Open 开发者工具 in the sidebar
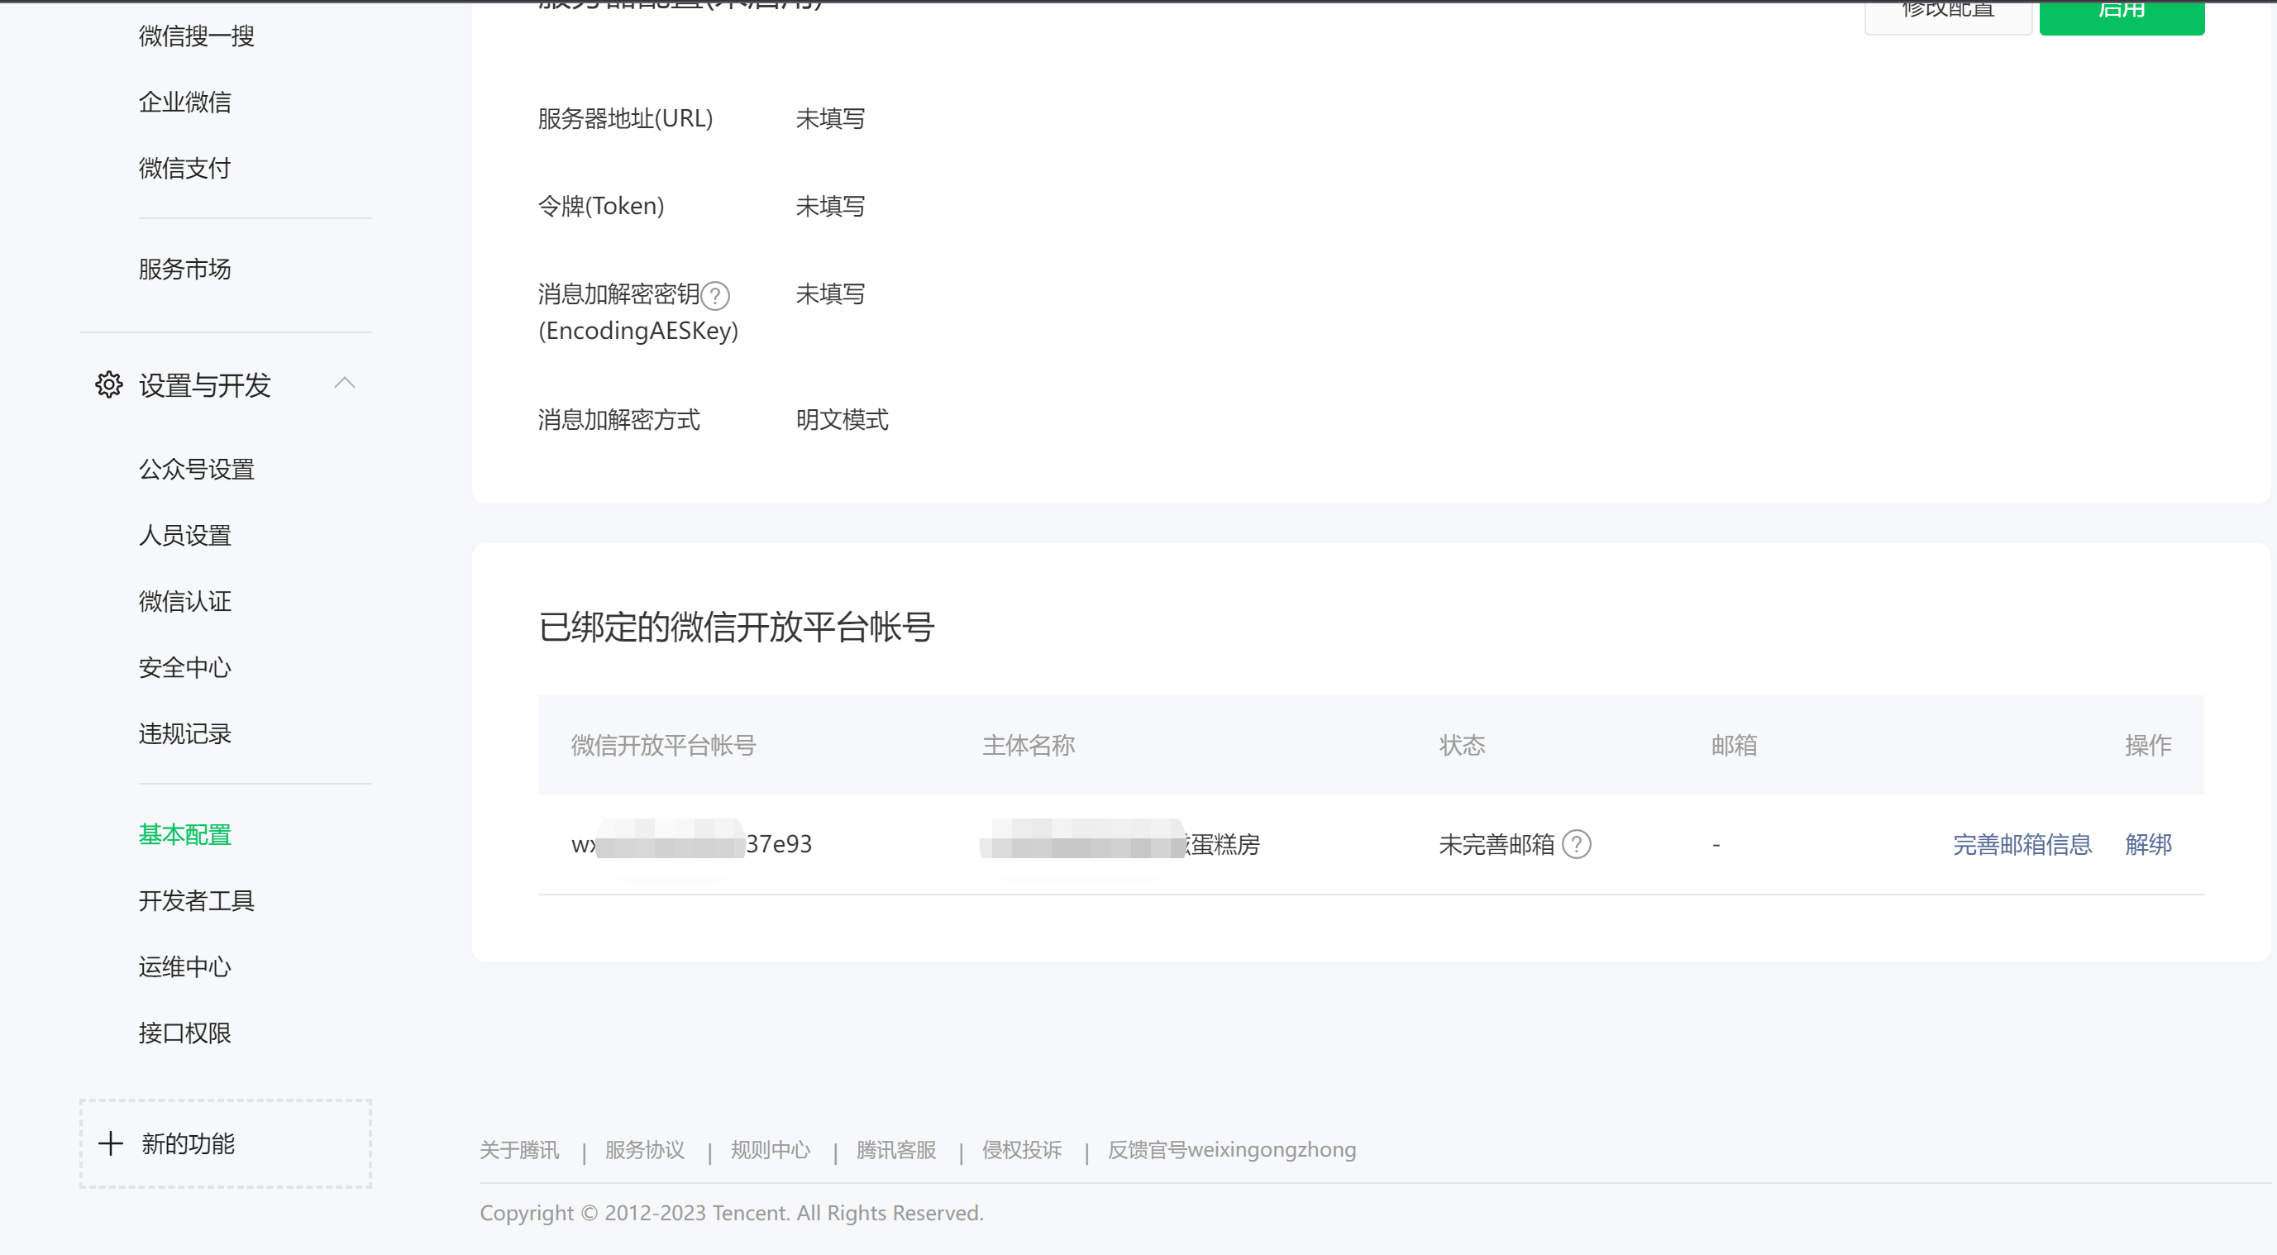The width and height of the screenshot is (2277, 1255). [196, 900]
